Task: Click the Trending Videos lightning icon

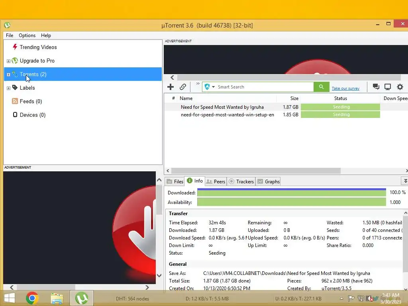Action: coord(15,47)
